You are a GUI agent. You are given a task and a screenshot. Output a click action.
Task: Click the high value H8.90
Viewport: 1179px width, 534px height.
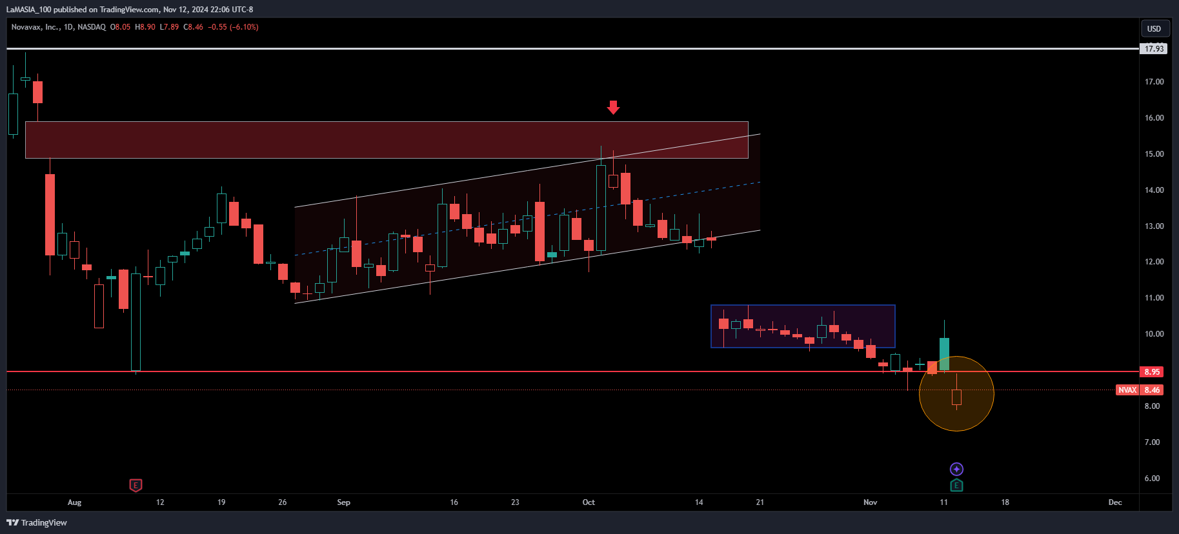145,27
